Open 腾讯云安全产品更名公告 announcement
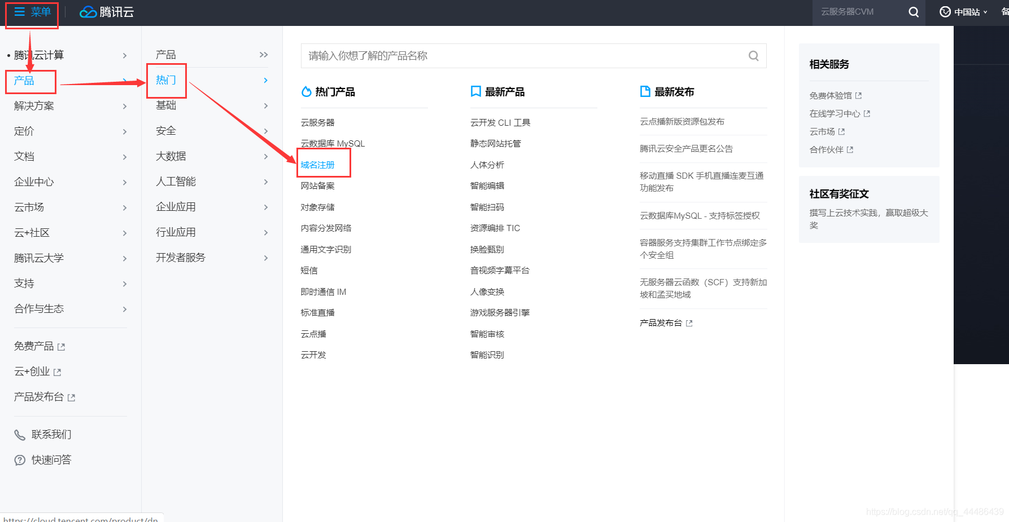The height and width of the screenshot is (522, 1009). (x=686, y=149)
